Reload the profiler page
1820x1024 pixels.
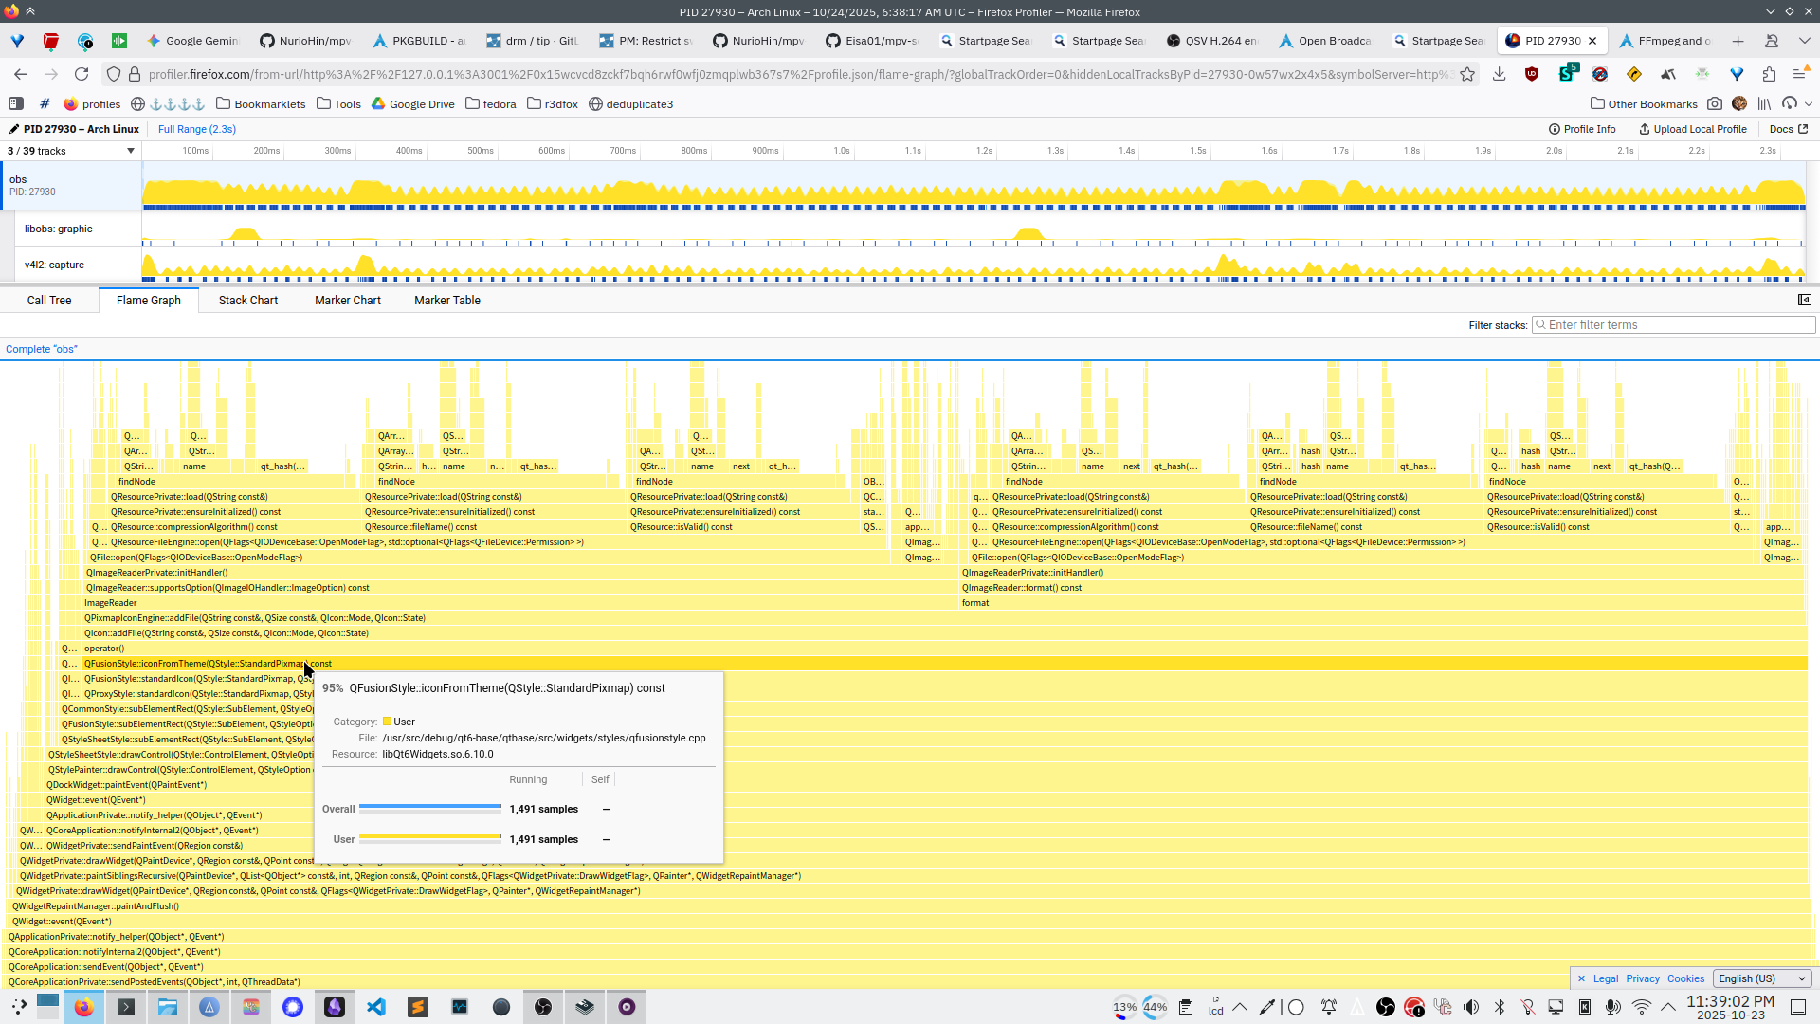[82, 74]
